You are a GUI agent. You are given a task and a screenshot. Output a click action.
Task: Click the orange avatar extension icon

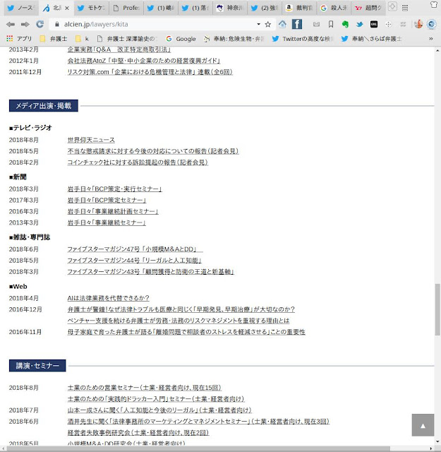coord(418,24)
